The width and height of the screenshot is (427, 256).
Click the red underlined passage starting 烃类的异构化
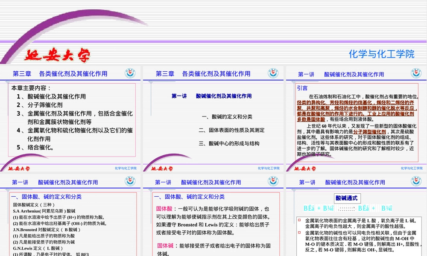pyautogui.click(x=357, y=111)
